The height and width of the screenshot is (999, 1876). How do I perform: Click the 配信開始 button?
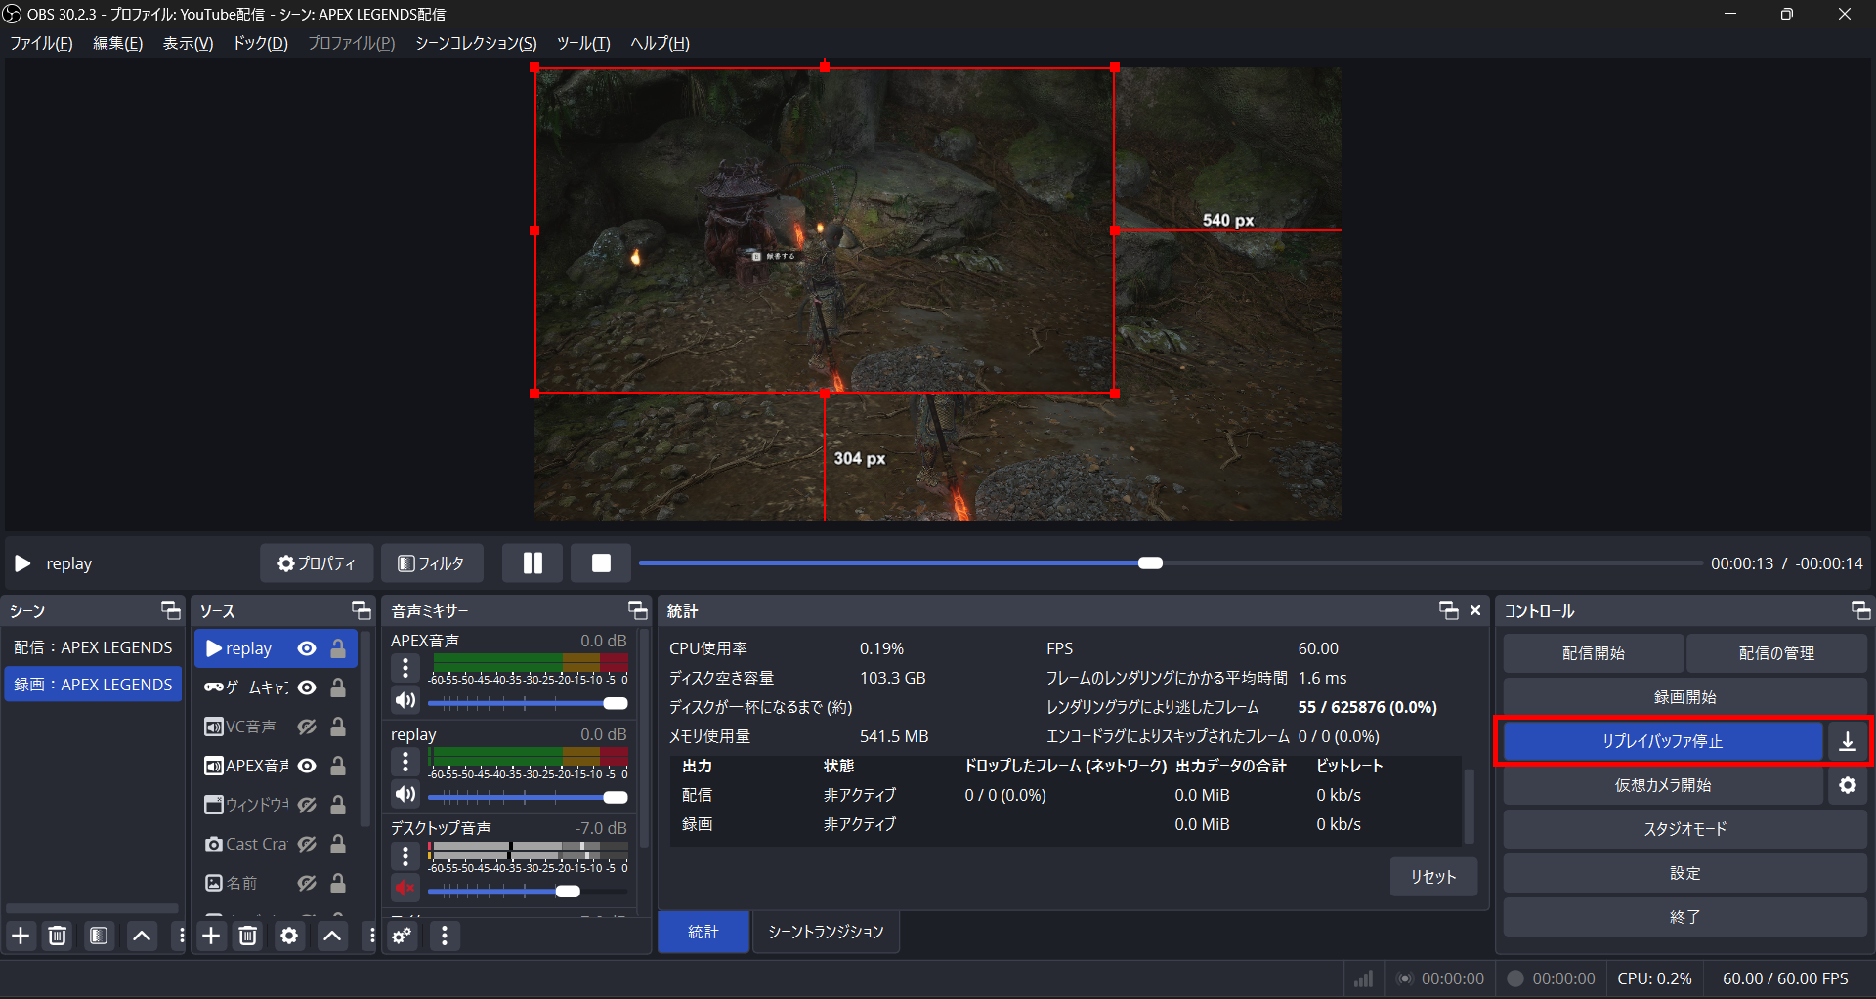pos(1594,653)
